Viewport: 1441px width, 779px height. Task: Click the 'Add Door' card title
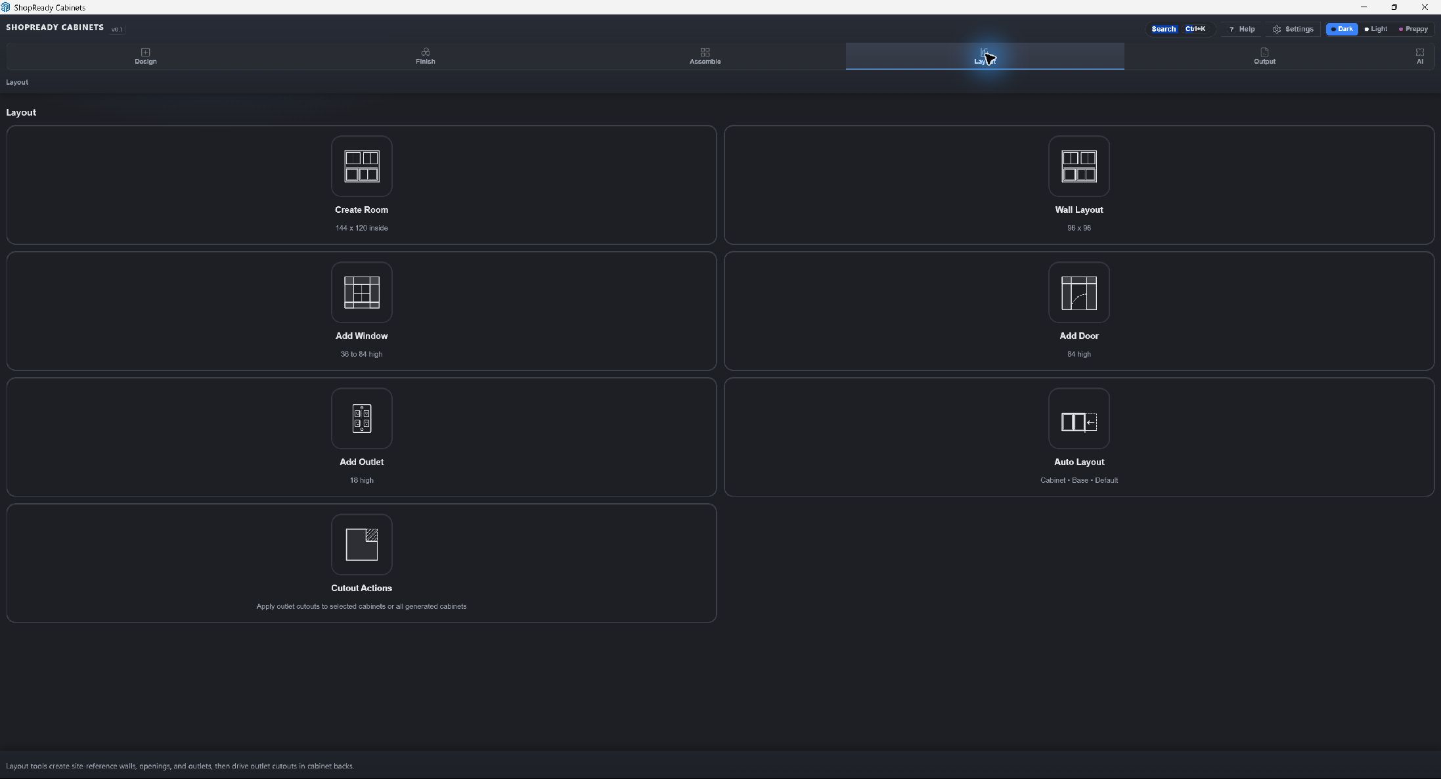(1078, 336)
